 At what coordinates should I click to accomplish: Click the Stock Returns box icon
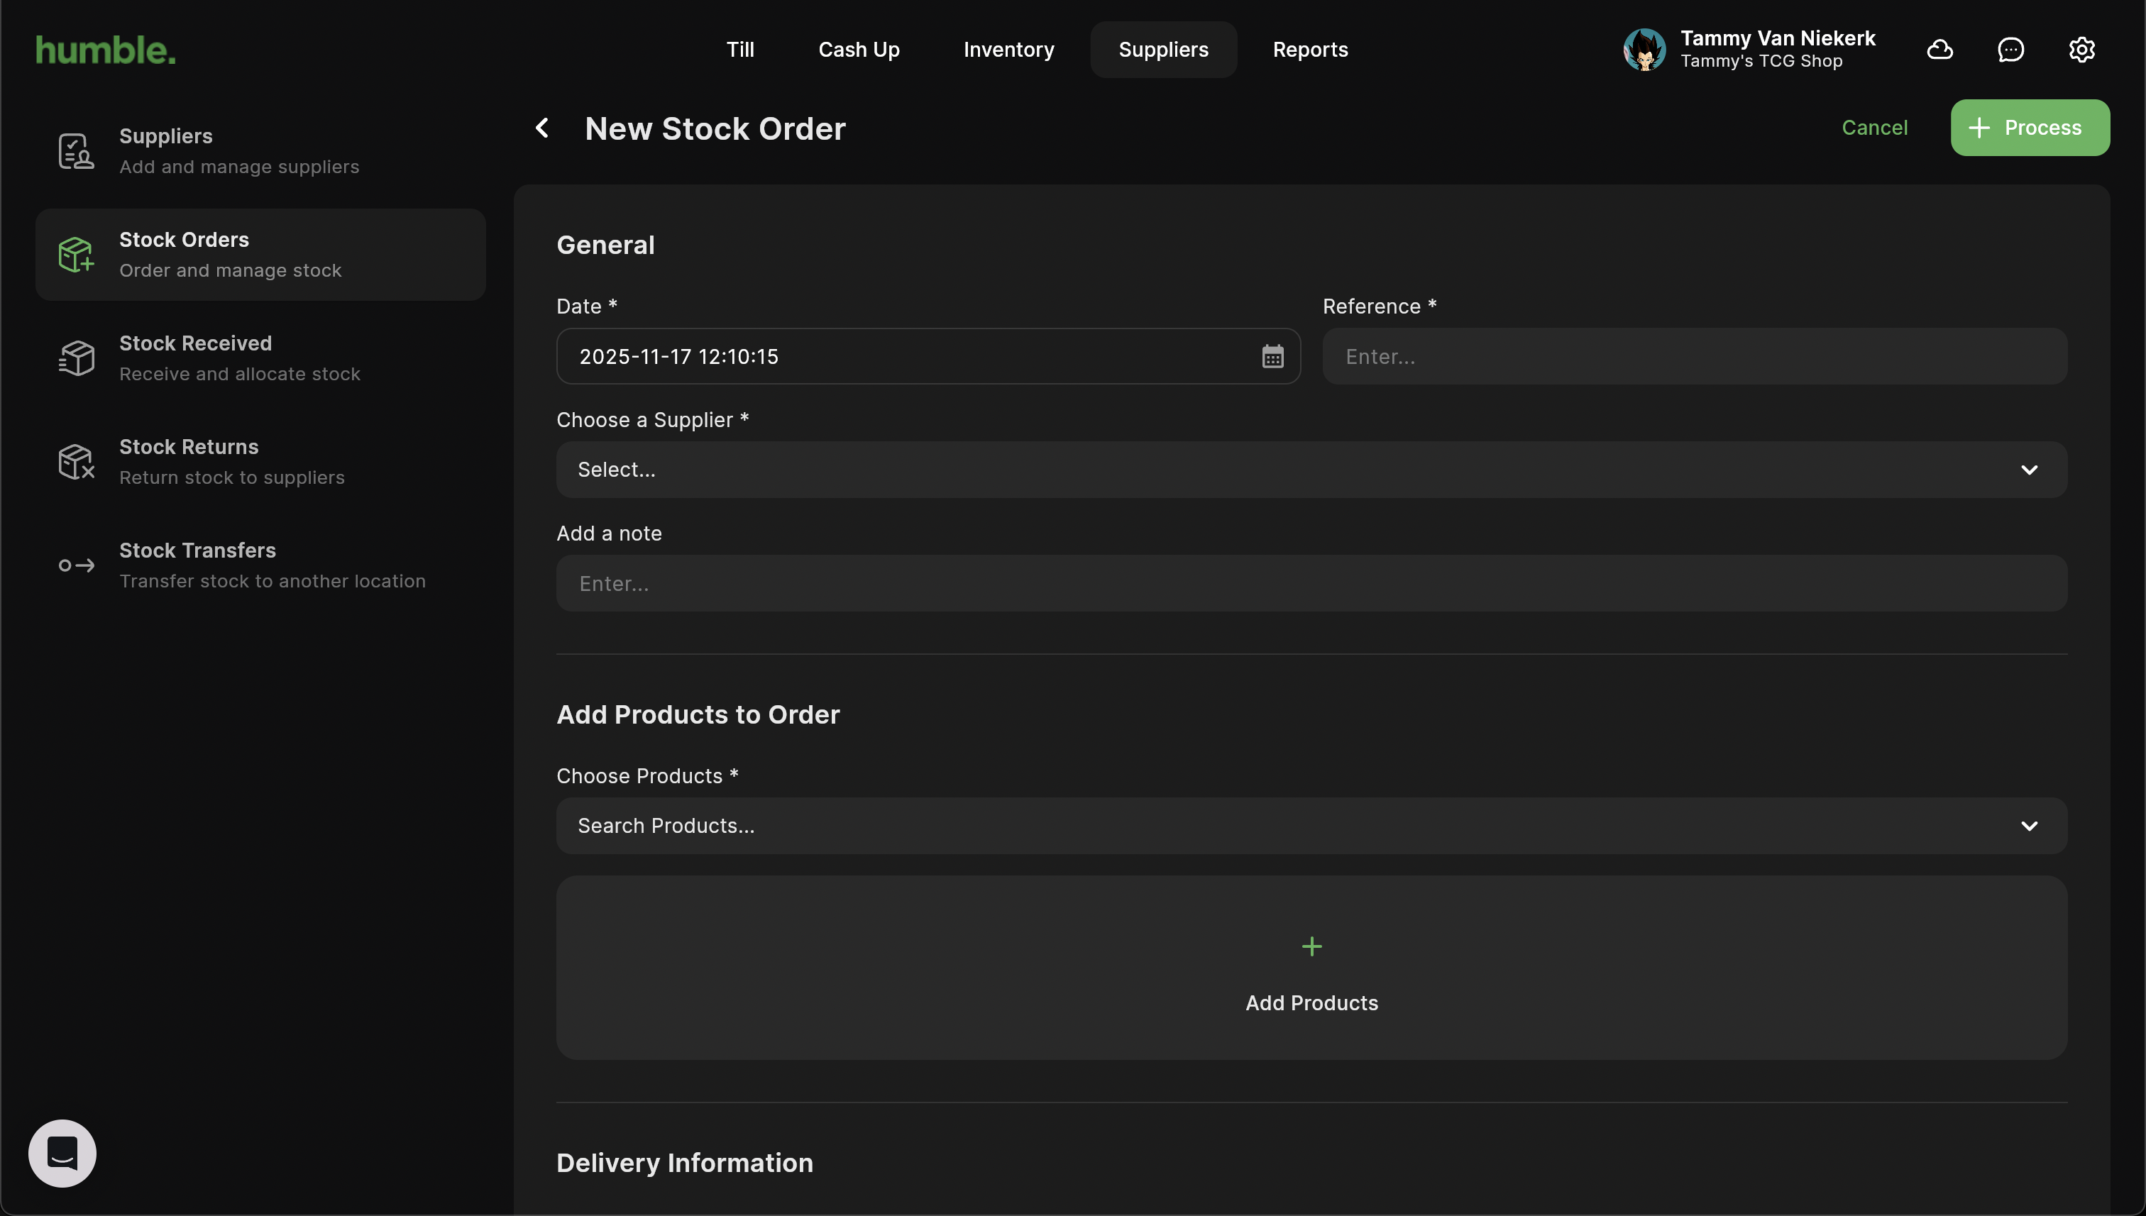(x=76, y=462)
